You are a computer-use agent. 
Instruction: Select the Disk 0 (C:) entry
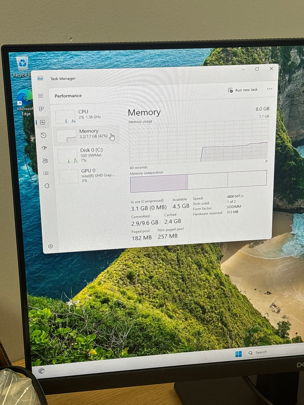click(x=87, y=155)
